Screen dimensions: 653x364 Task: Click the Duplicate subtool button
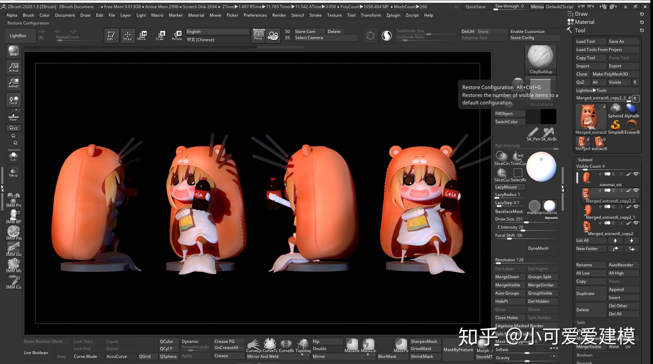coord(591,293)
